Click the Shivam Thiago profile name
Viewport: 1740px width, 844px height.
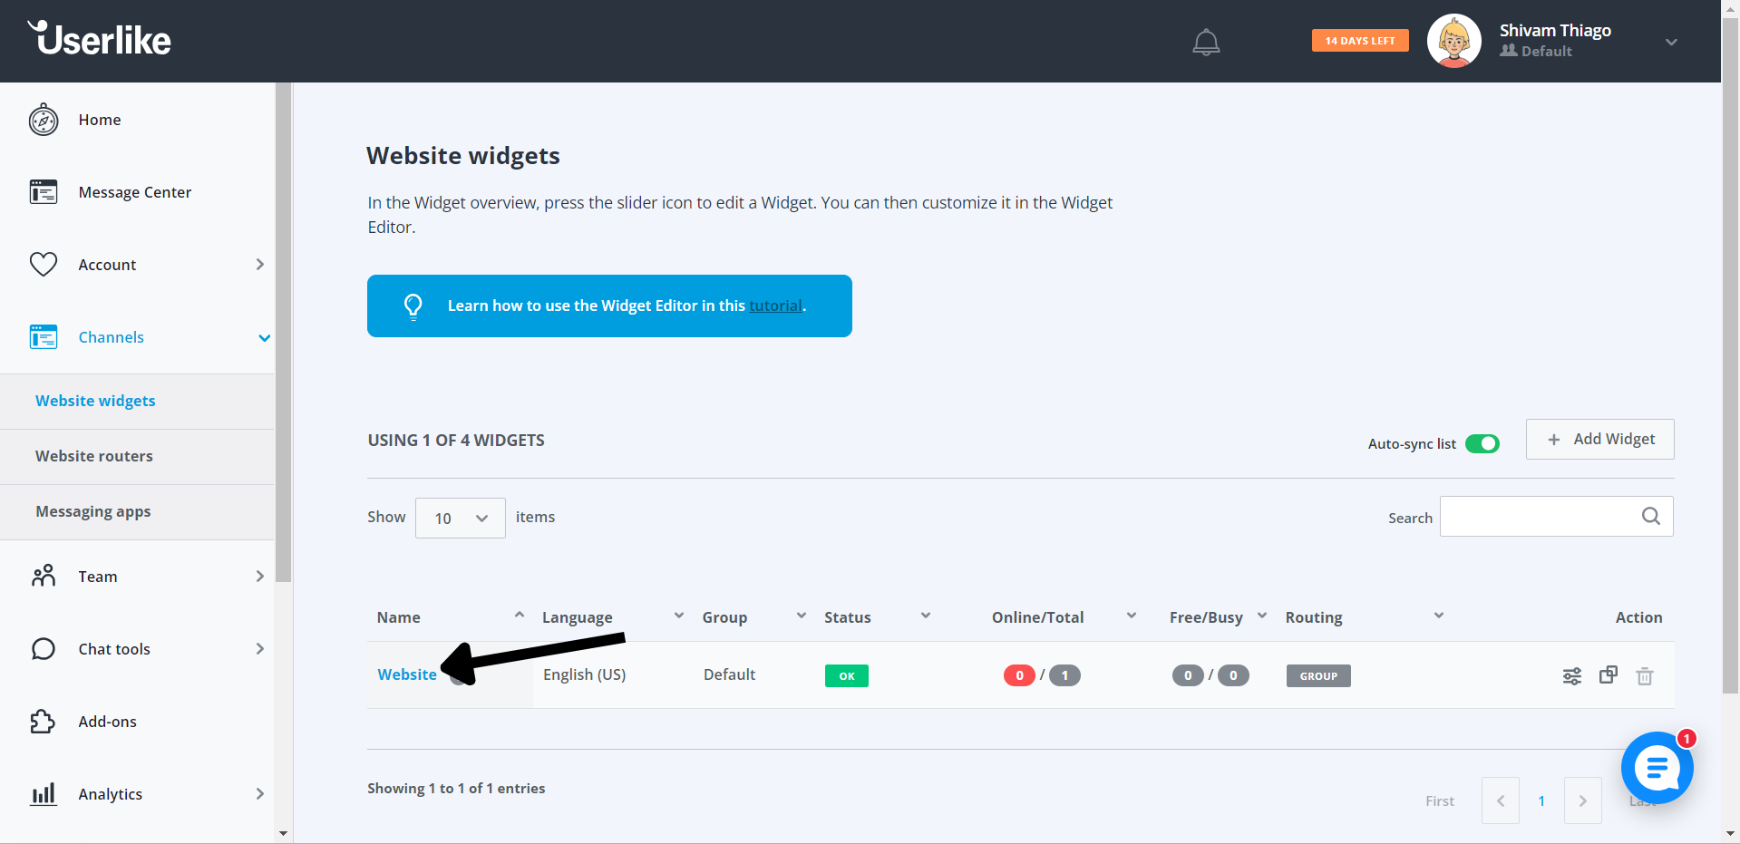point(1555,31)
